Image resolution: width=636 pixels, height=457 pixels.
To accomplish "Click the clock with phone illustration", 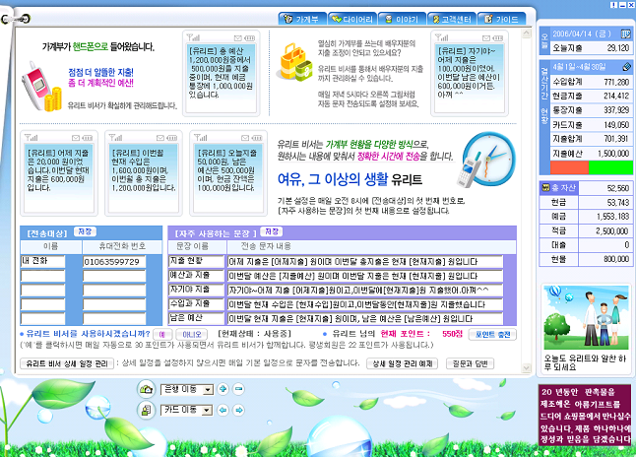I will click(486, 160).
